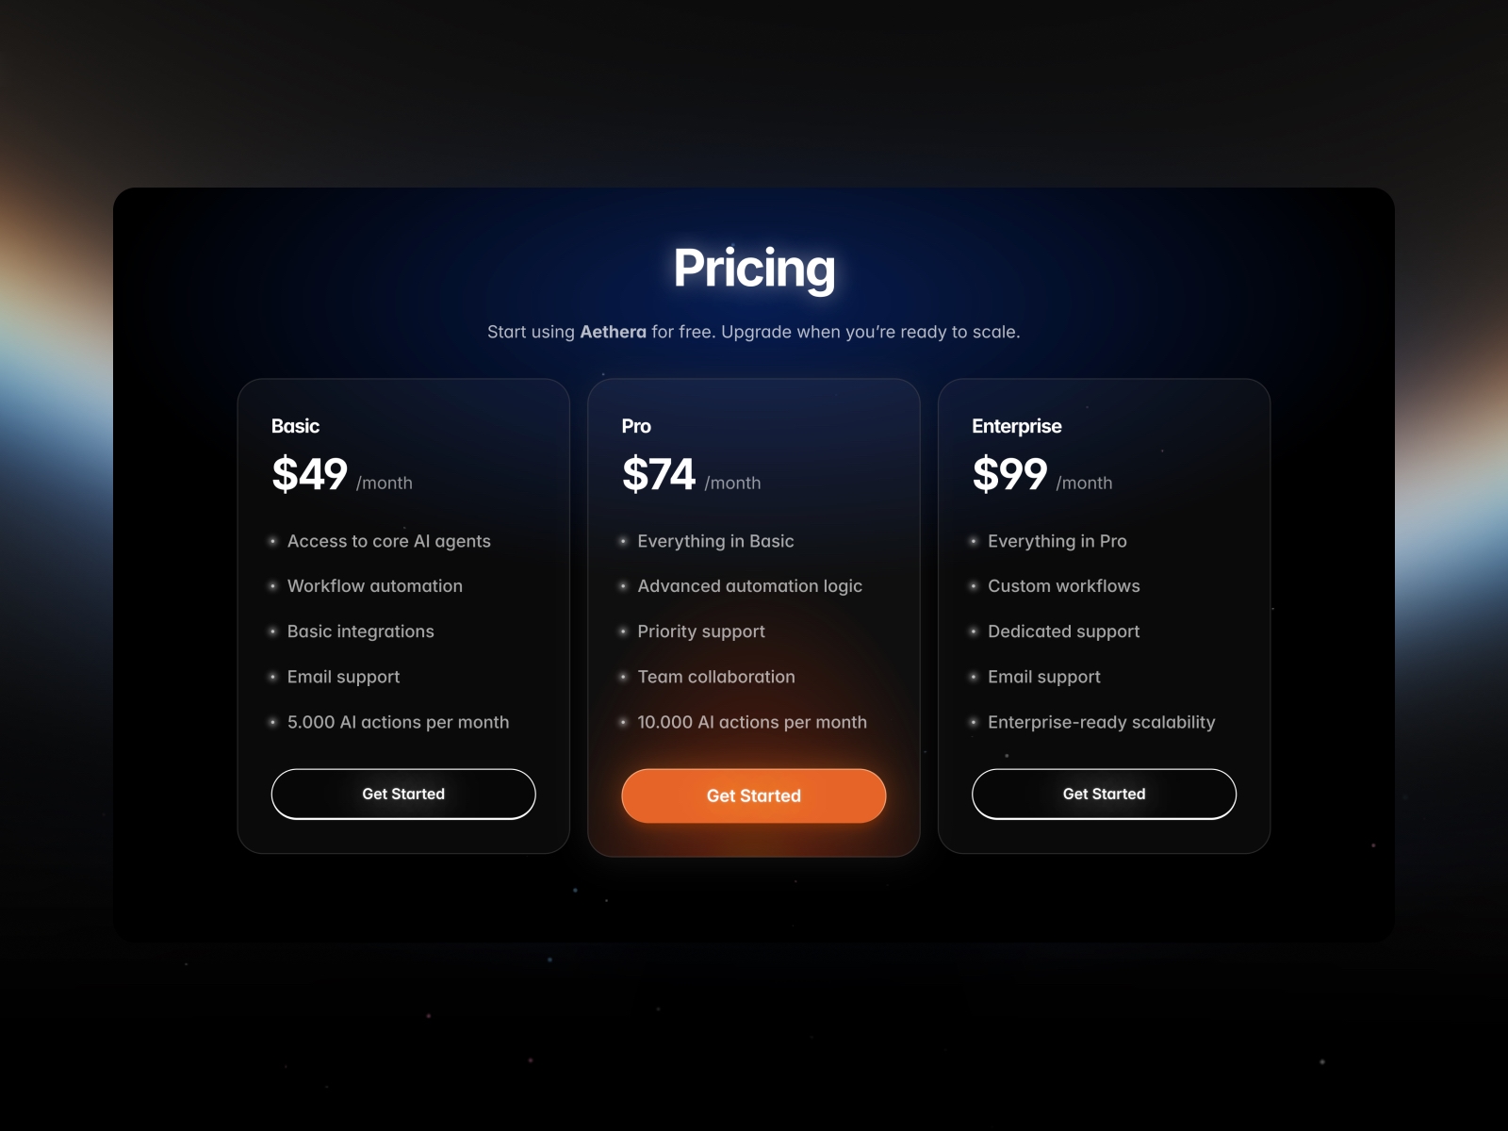Select the Pro plan title
The image size is (1508, 1131).
pyautogui.click(x=636, y=426)
